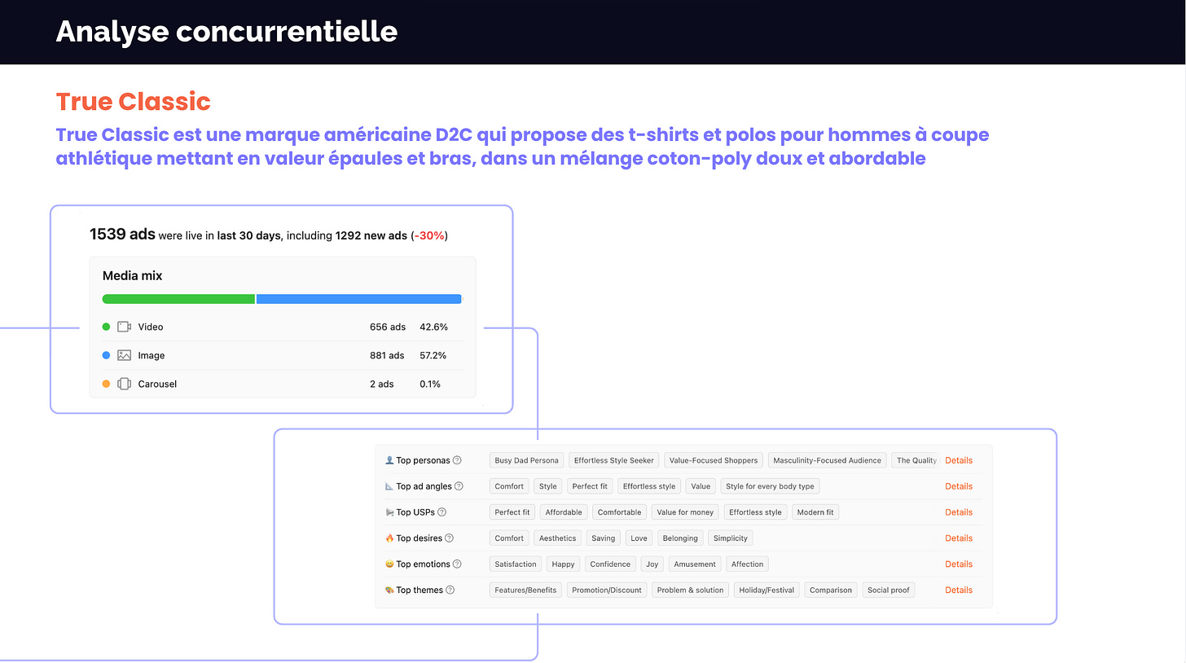Click the fire icon before Top desires

[389, 538]
